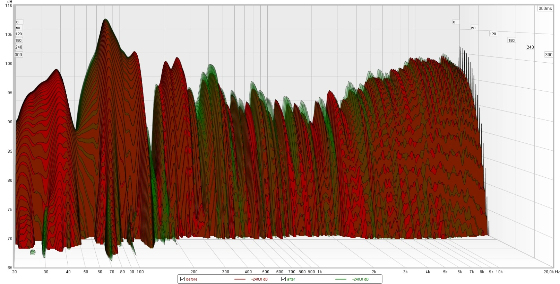The image size is (560, 284).
Task: Click the 0 ms marker on left time scale
Action: coord(18,22)
